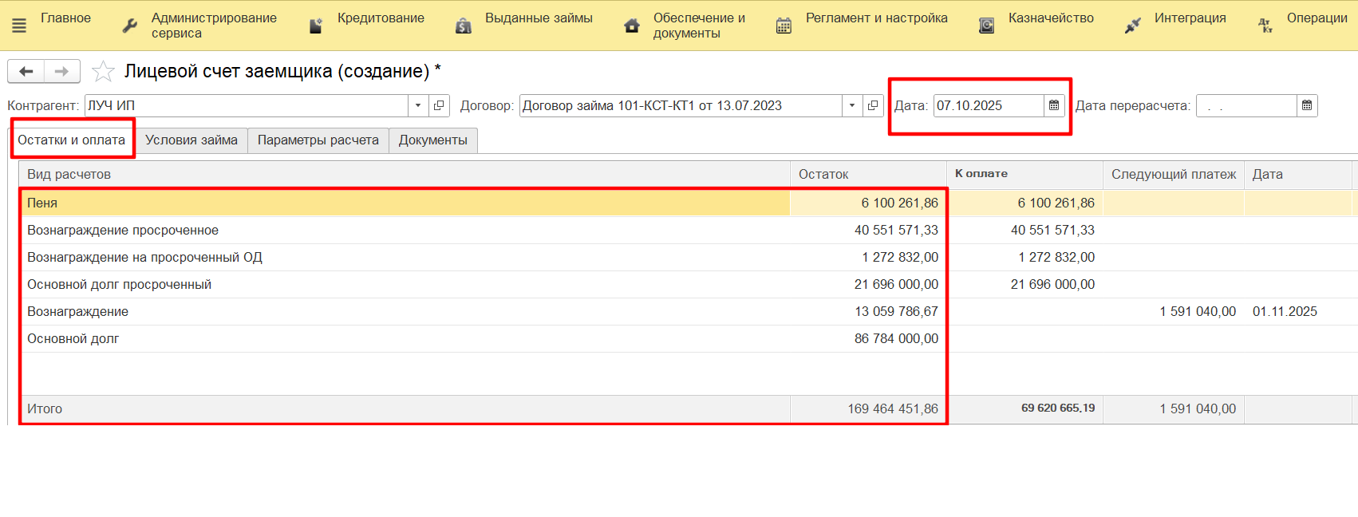The width and height of the screenshot is (1358, 517).
Task: Select the Вознаграждение row label
Action: point(77,311)
